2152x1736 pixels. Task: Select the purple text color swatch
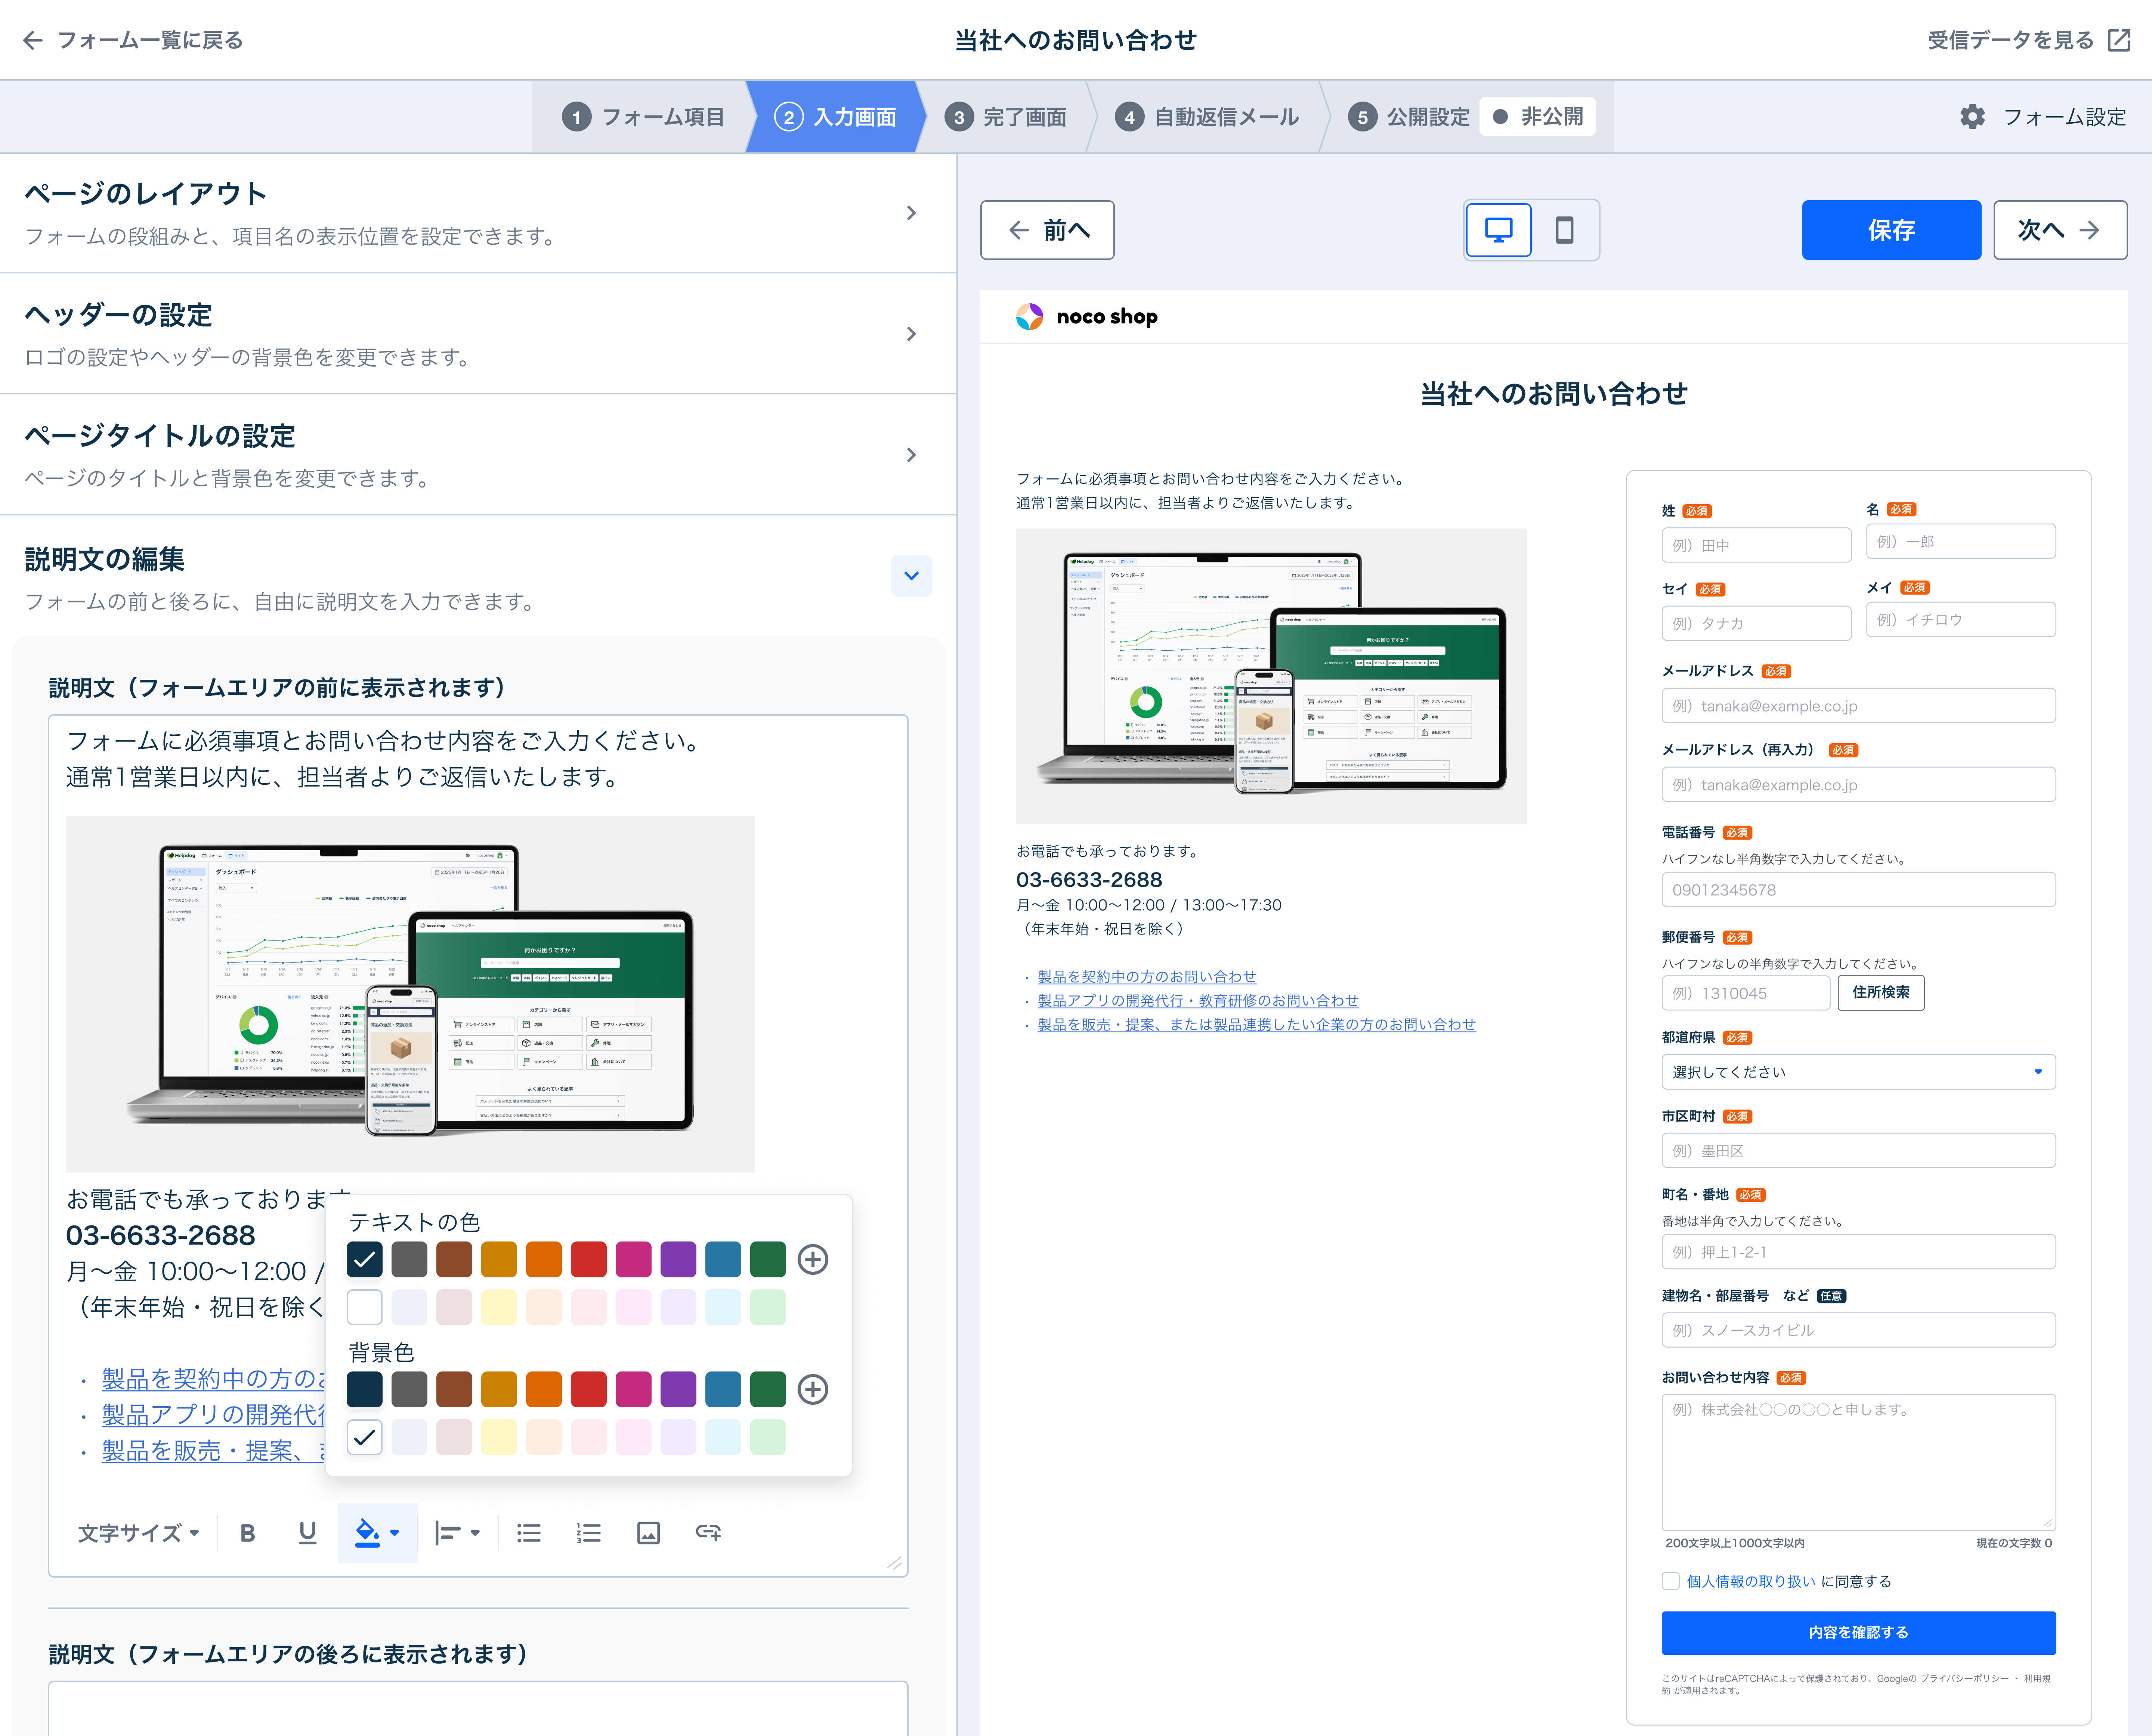(678, 1259)
